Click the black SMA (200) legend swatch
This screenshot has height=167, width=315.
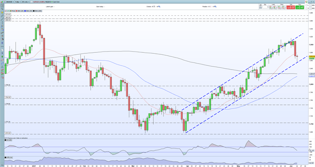[34, 11]
